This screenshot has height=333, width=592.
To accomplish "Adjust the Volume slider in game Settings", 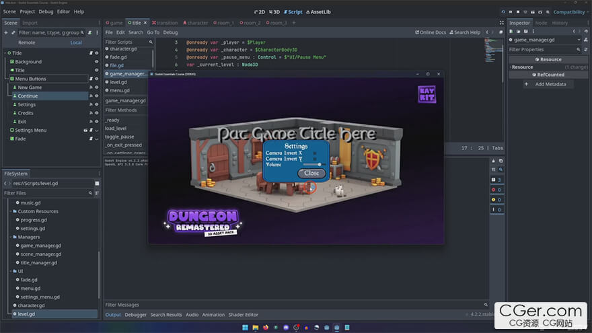I will (313, 165).
